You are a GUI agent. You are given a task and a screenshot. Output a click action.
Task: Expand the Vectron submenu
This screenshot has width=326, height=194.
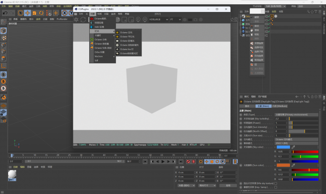tap(103, 57)
